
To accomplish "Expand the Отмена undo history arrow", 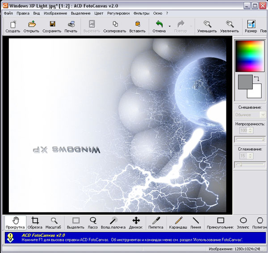I will pos(170,26).
